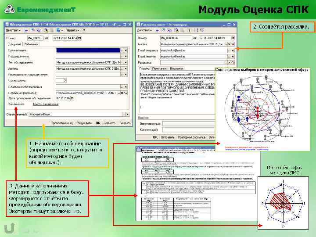Click the Социограмма выборов diagram image
Viewport: 316px width, 237px height.
point(262,109)
